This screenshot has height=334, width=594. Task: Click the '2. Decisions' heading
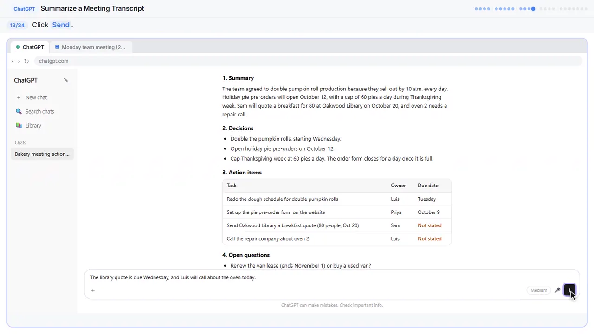point(238,128)
